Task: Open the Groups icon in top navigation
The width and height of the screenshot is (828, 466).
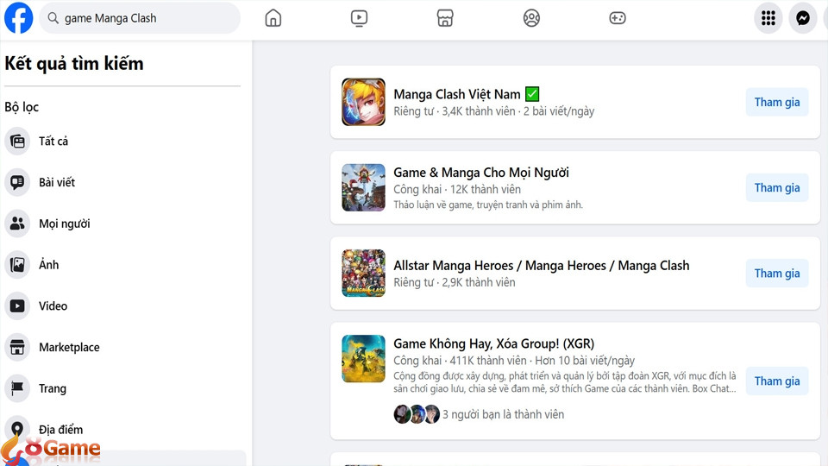Action: click(x=531, y=18)
